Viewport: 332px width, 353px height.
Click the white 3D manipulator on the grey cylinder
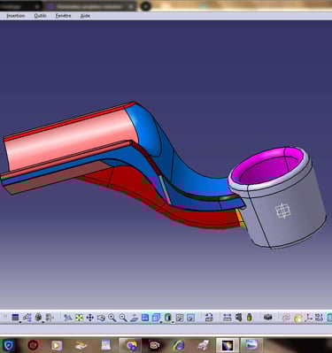click(x=282, y=211)
